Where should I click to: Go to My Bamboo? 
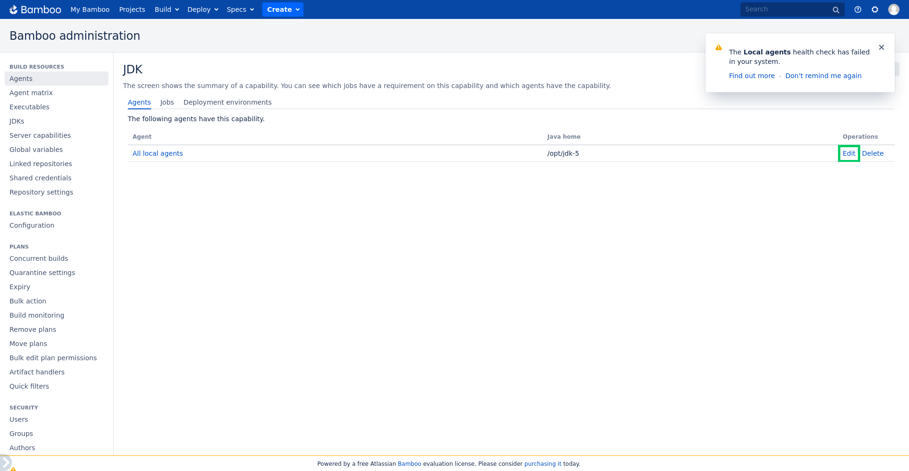(90, 9)
